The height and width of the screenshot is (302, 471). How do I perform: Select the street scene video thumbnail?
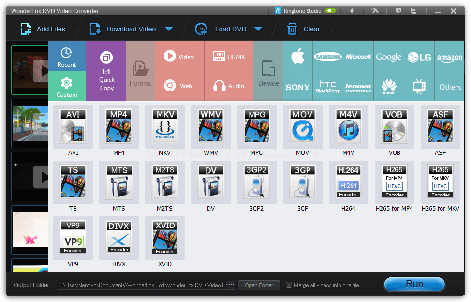[30, 123]
